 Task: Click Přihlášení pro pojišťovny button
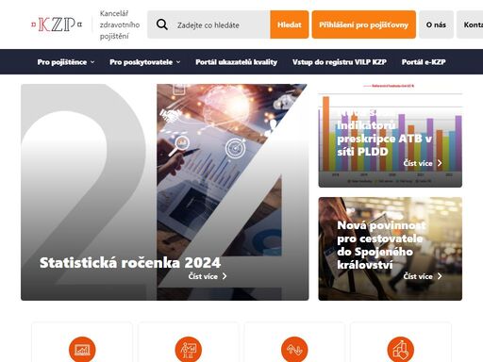click(364, 25)
